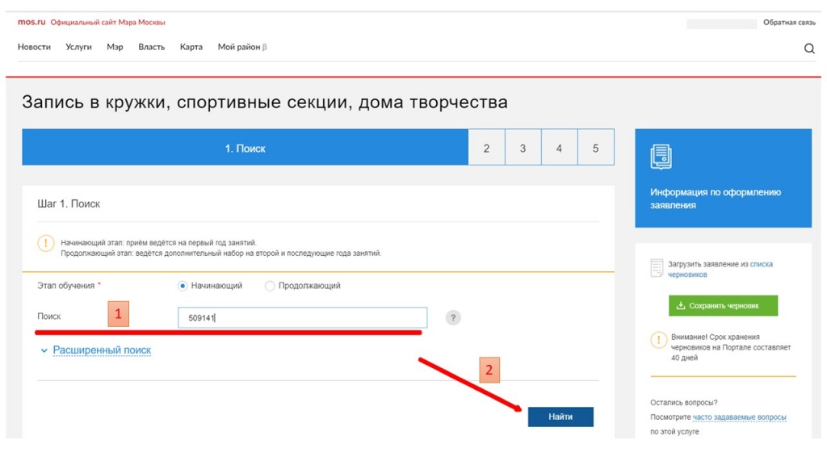827x465 pixels.
Task: Click the application information document icon
Action: pyautogui.click(x=661, y=157)
